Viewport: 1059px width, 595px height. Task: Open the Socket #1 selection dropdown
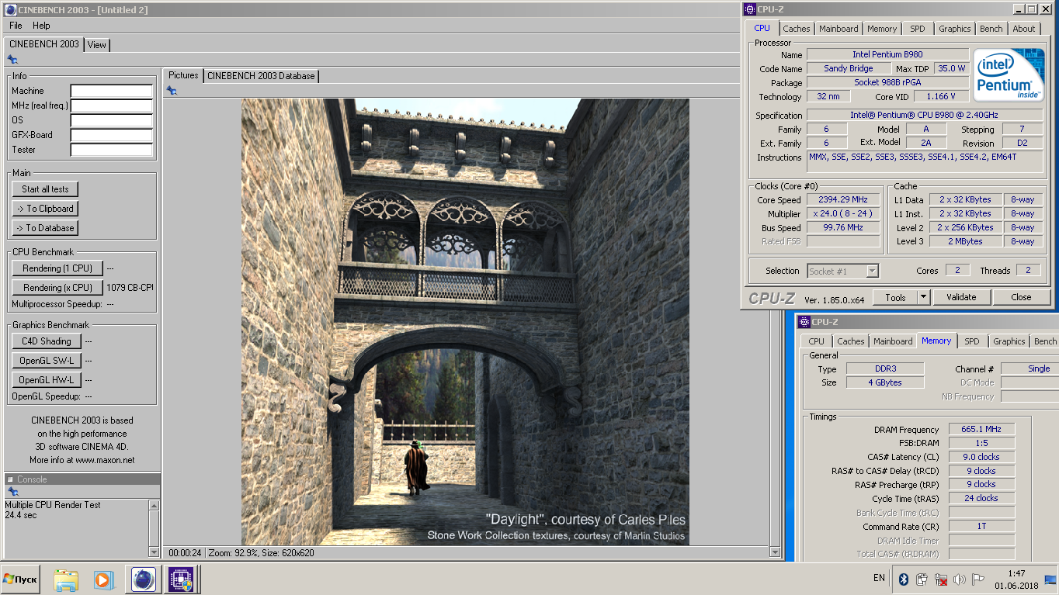click(842, 271)
